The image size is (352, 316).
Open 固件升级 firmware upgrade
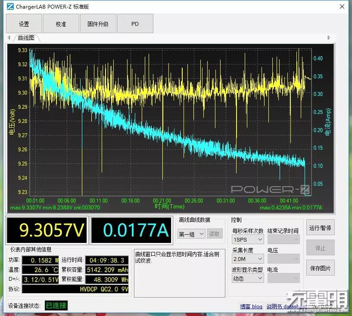pos(98,24)
